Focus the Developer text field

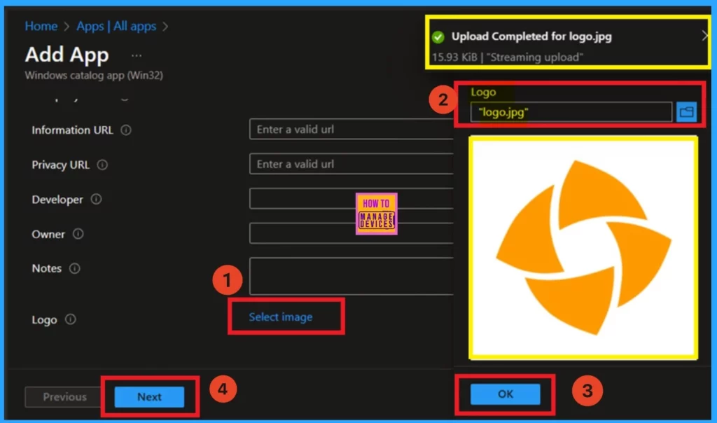point(351,198)
